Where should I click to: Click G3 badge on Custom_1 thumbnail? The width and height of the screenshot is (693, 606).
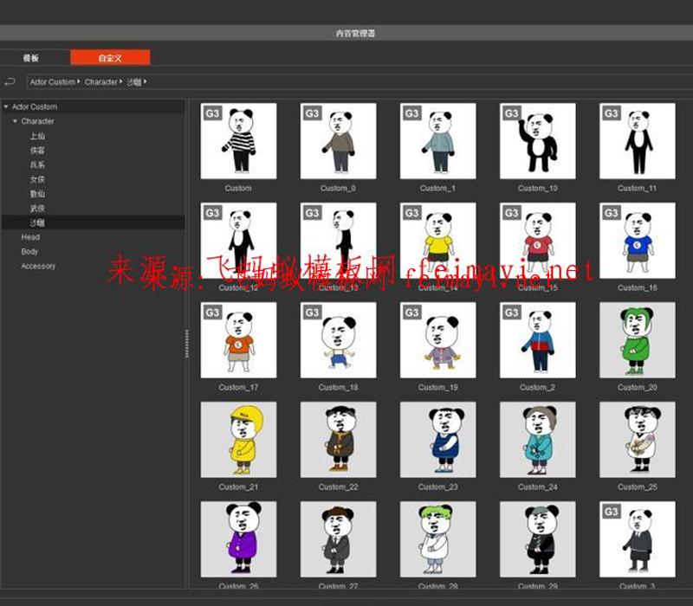pyautogui.click(x=411, y=113)
